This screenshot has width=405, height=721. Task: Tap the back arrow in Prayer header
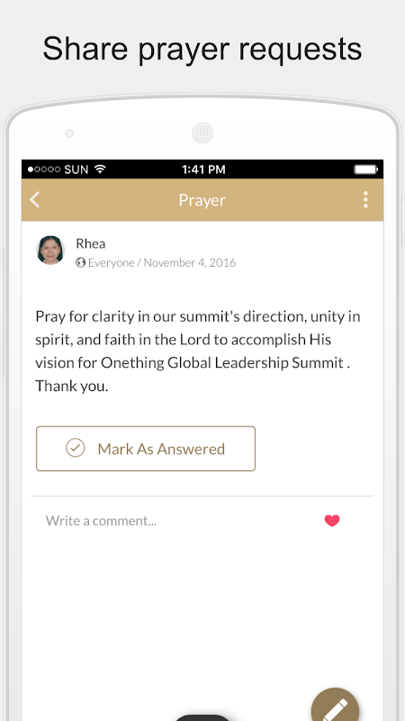pyautogui.click(x=34, y=200)
